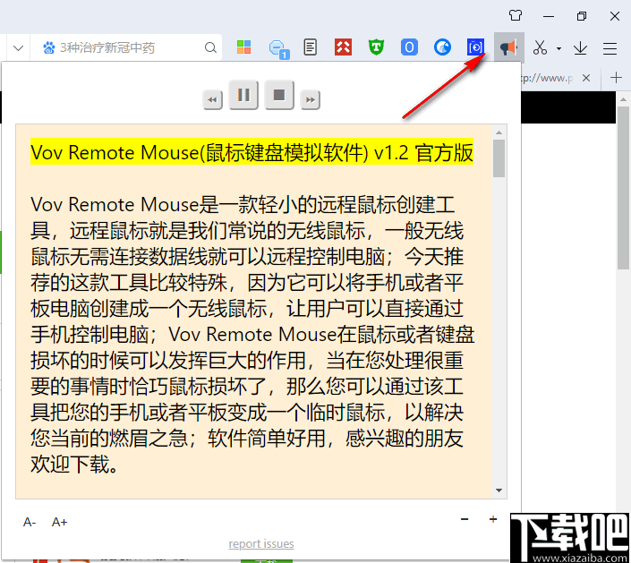631x563 pixels.
Task: Pause the read aloud playback
Action: coord(243,95)
